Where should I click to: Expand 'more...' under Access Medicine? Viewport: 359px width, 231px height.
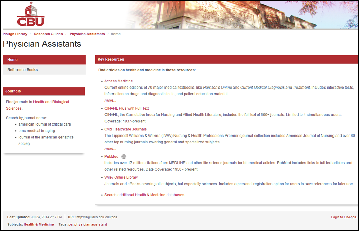tap(110, 100)
